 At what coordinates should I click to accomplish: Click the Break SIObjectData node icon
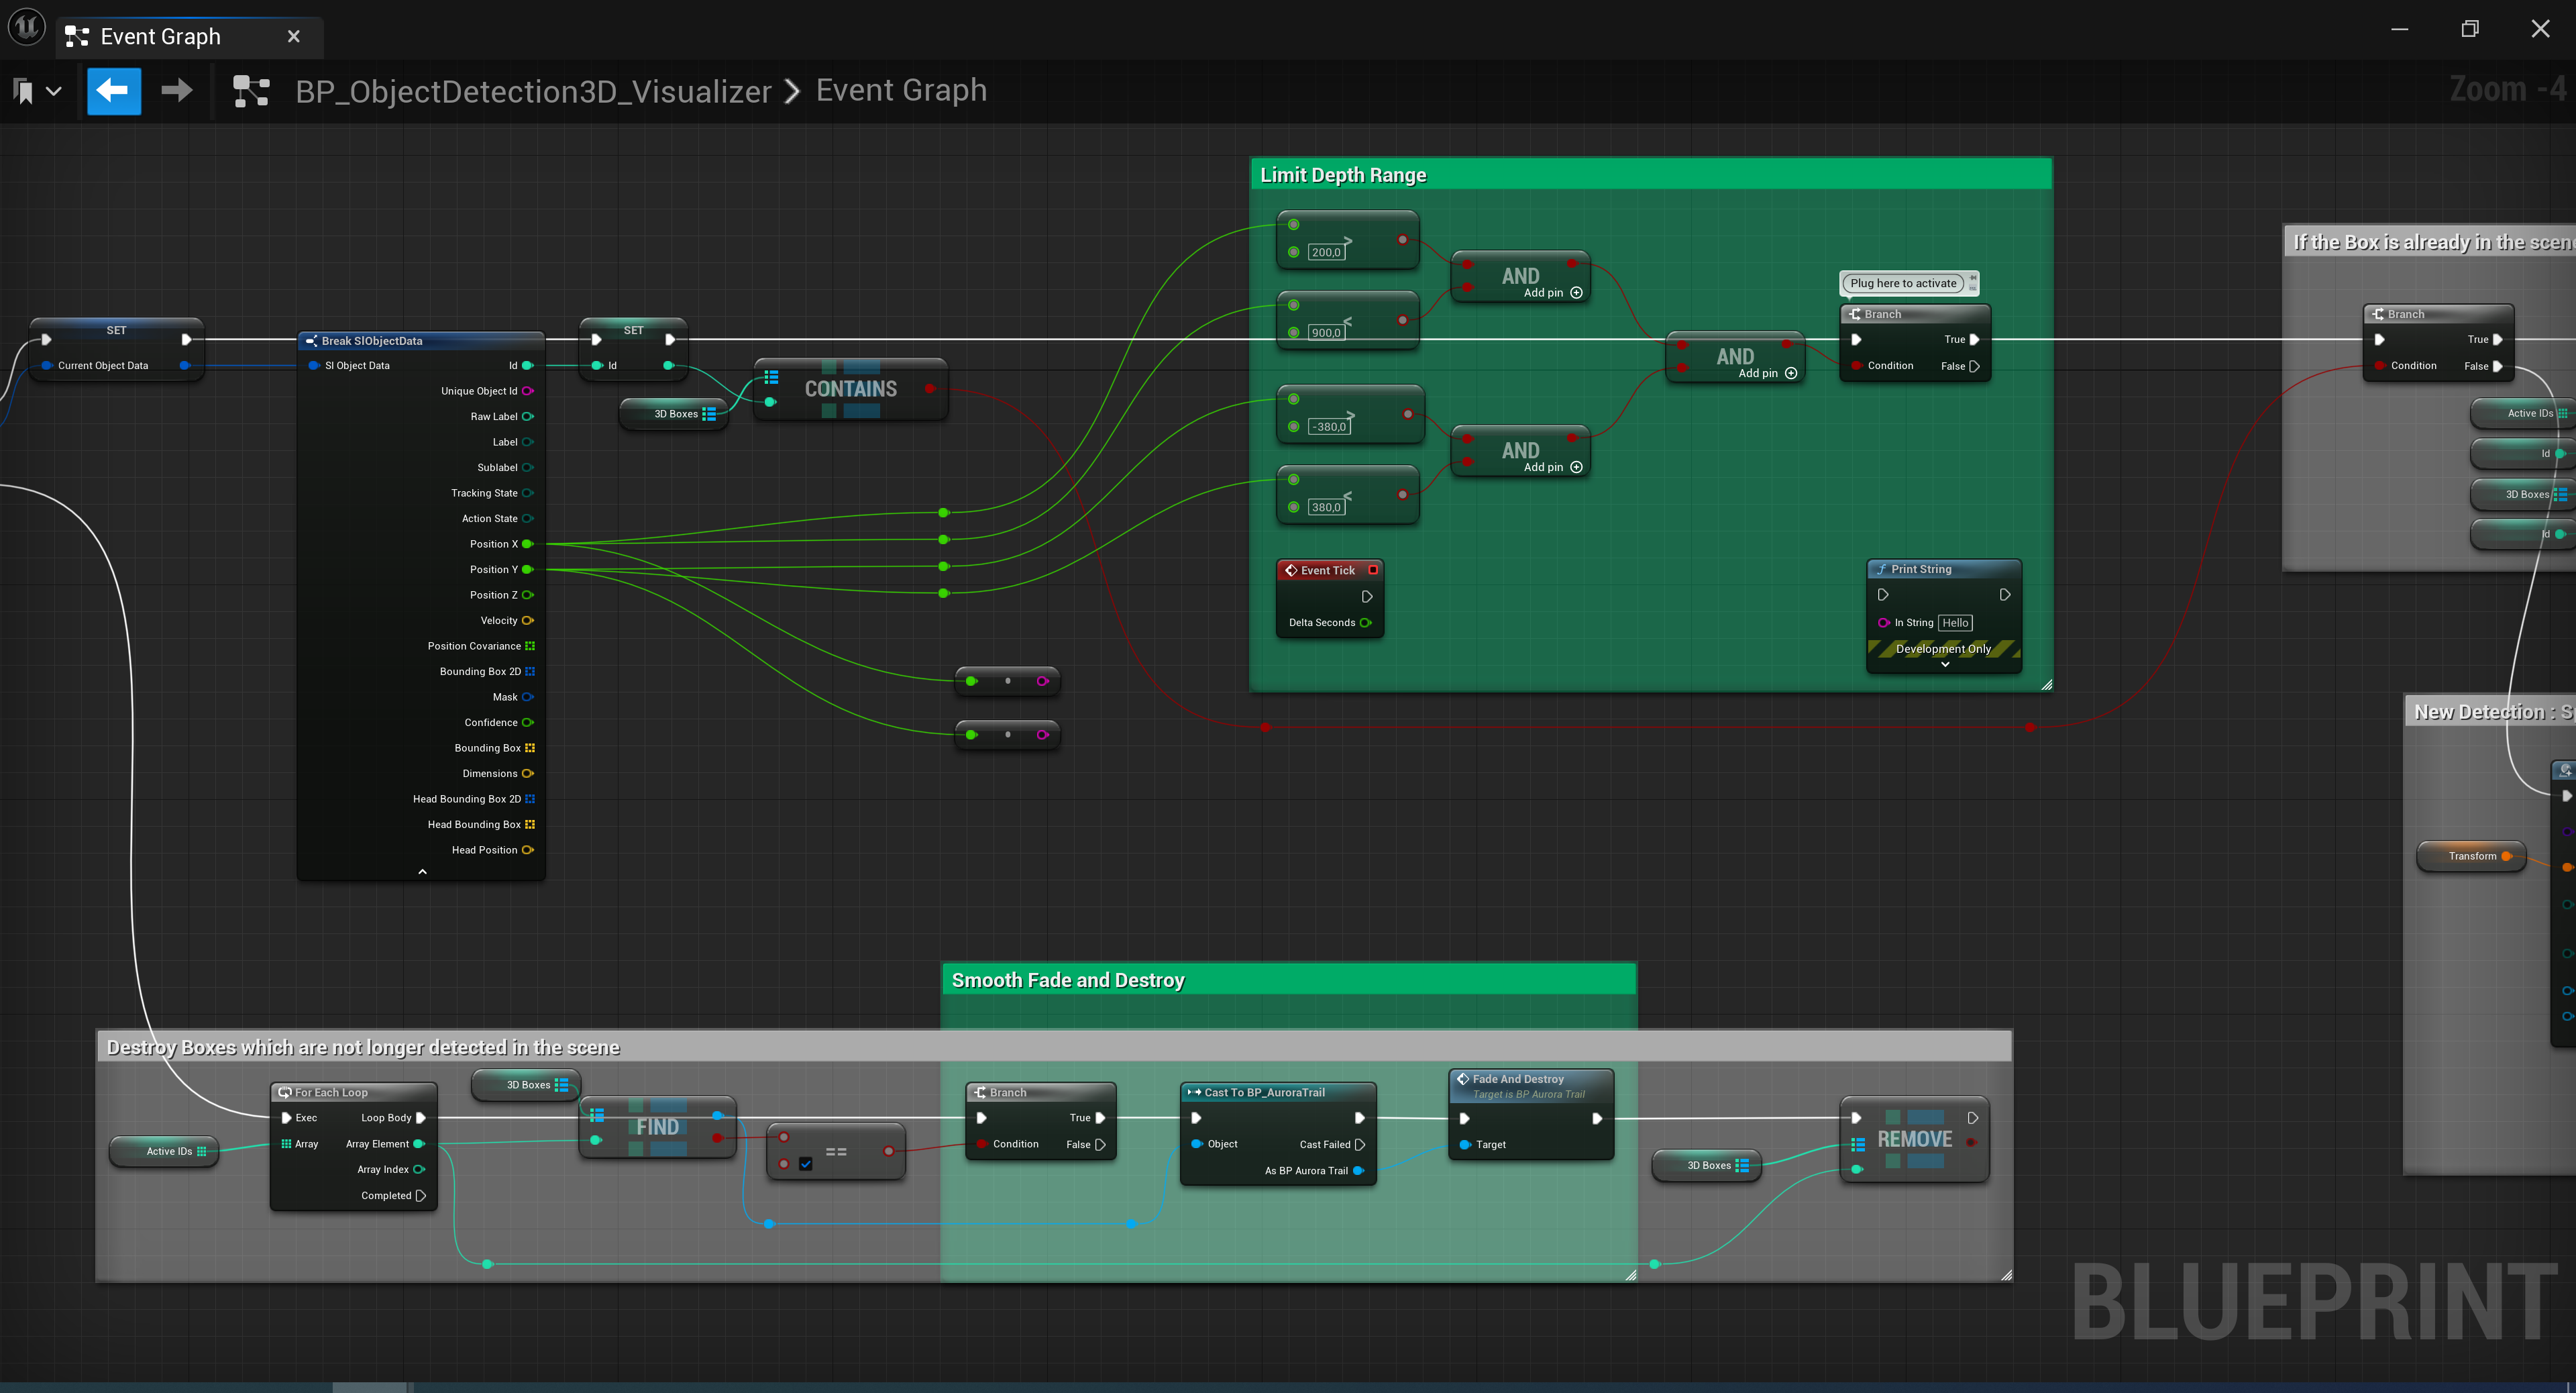coord(312,341)
